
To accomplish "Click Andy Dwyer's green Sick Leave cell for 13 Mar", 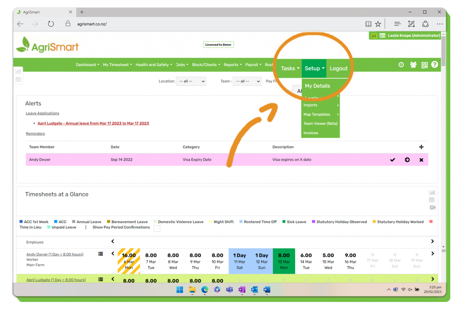I will [x=284, y=261].
